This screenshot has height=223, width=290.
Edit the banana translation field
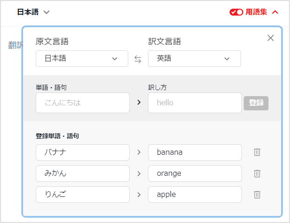tap(195, 152)
